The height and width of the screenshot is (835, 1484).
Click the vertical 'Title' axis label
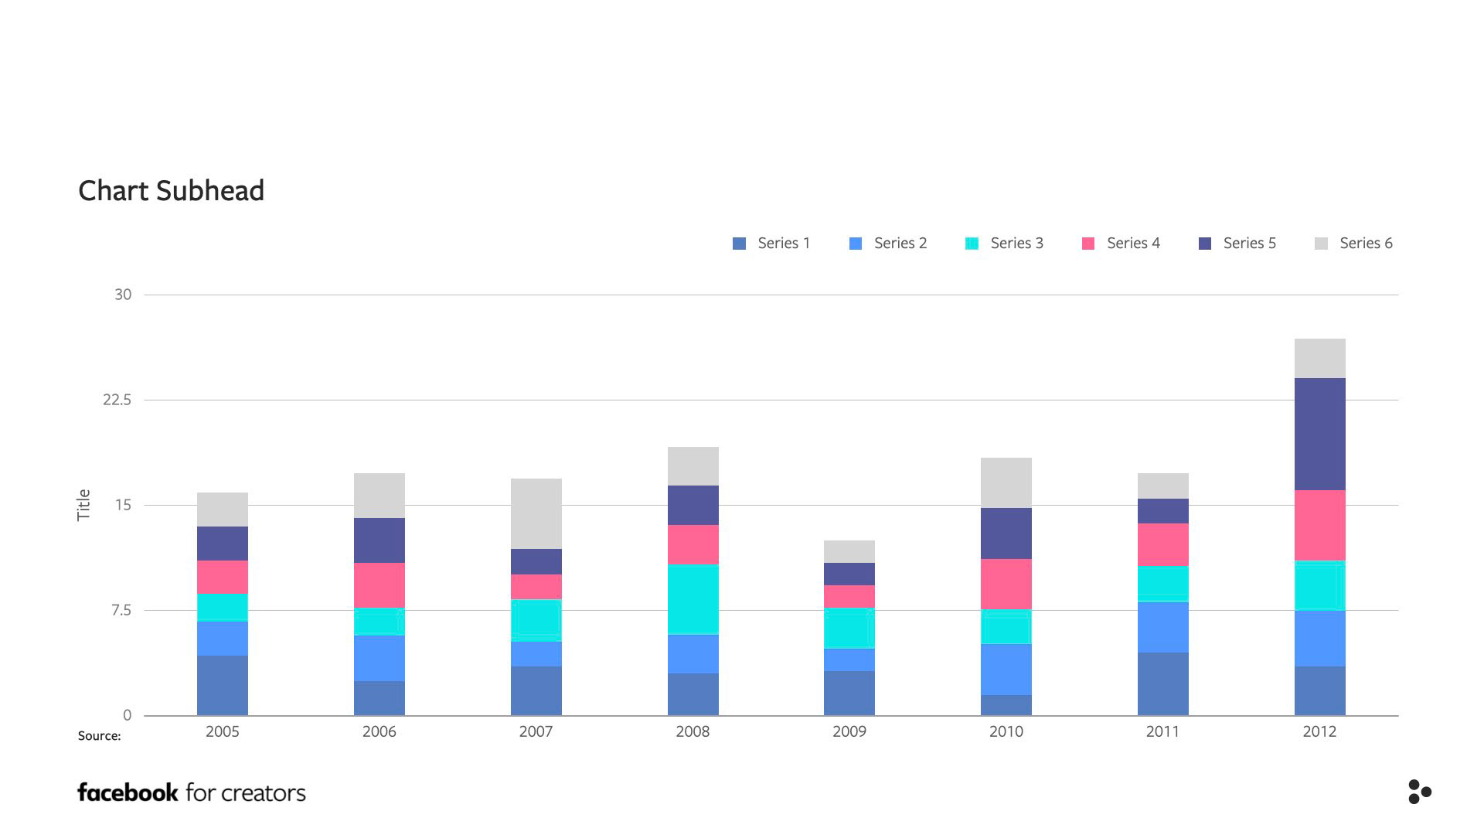(83, 505)
